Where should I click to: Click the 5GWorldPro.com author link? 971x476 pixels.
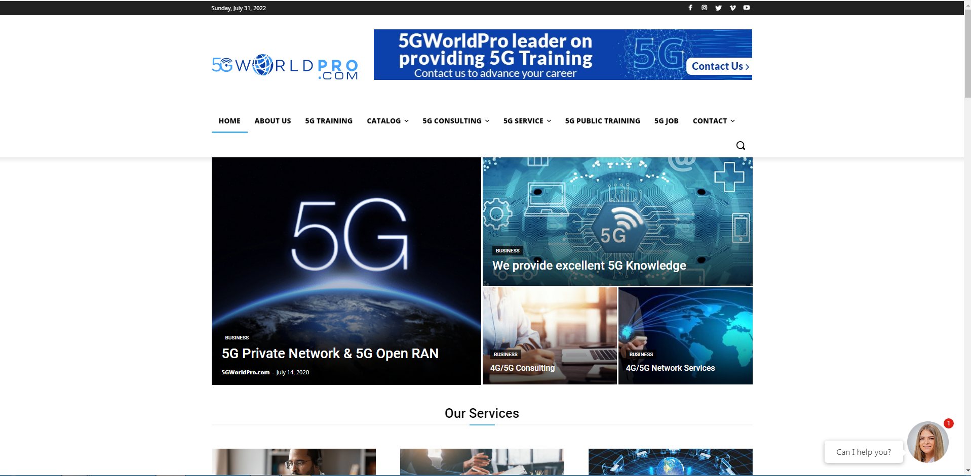(246, 372)
